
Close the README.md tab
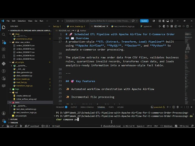pyautogui.click(x=107, y=26)
